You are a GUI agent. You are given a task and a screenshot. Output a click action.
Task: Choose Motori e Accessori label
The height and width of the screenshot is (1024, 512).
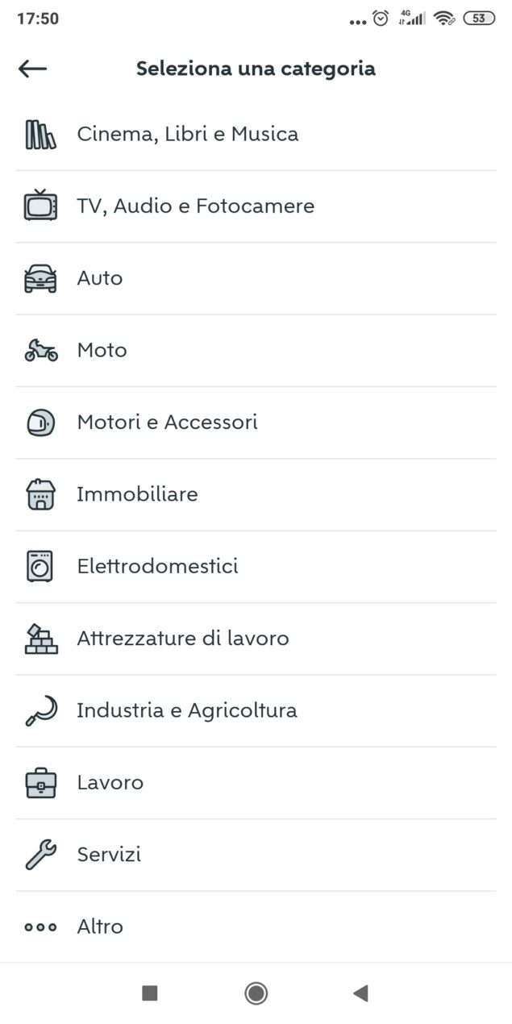point(167,422)
